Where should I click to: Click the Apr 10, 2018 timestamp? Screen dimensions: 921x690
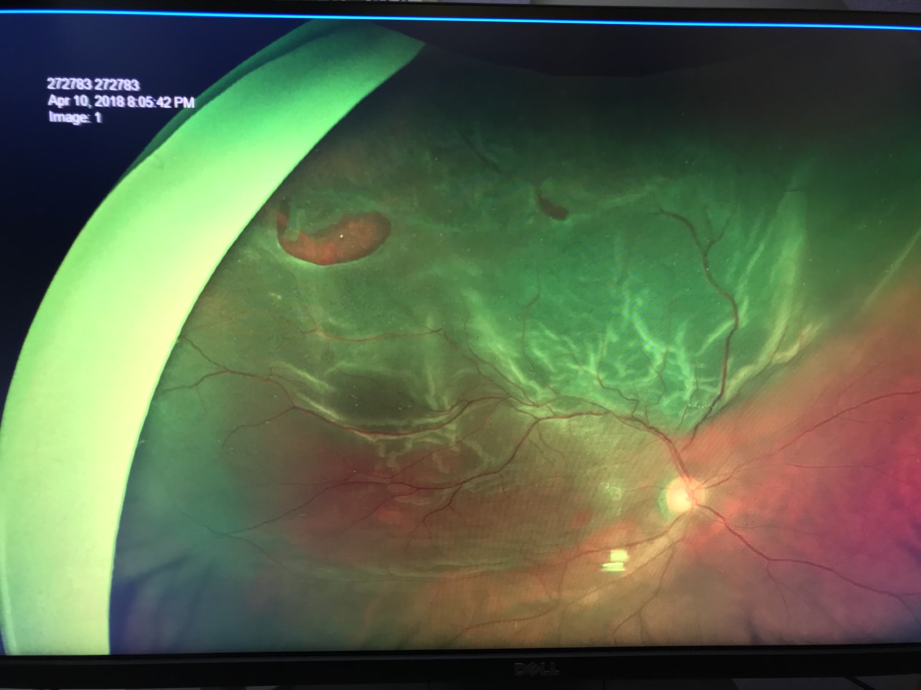121,102
